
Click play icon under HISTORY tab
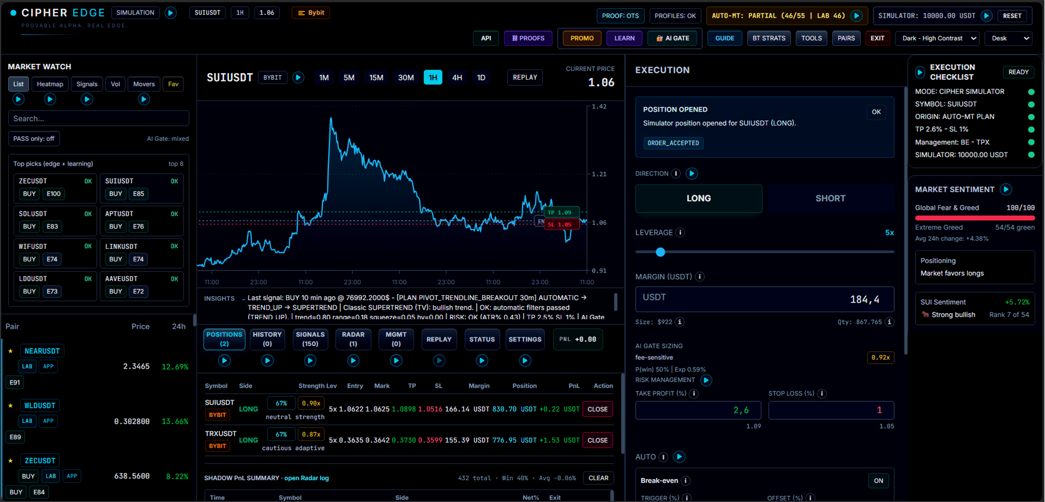pyautogui.click(x=267, y=360)
